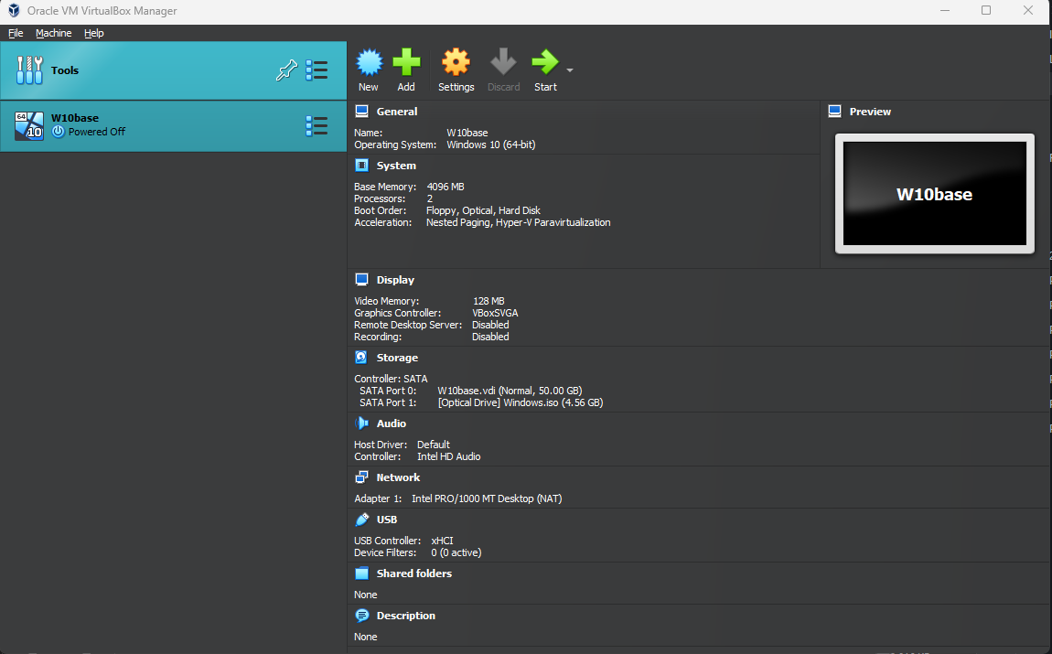This screenshot has width=1052, height=654.
Task: Open the File menu
Action: (x=16, y=33)
